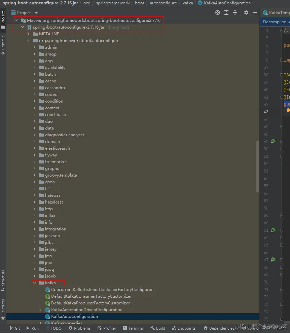
Task: Toggle the code fold marker on line 1
Action: pos(282,30)
